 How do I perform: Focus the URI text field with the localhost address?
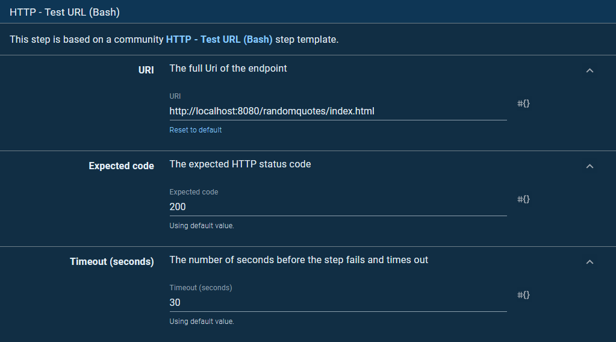337,111
